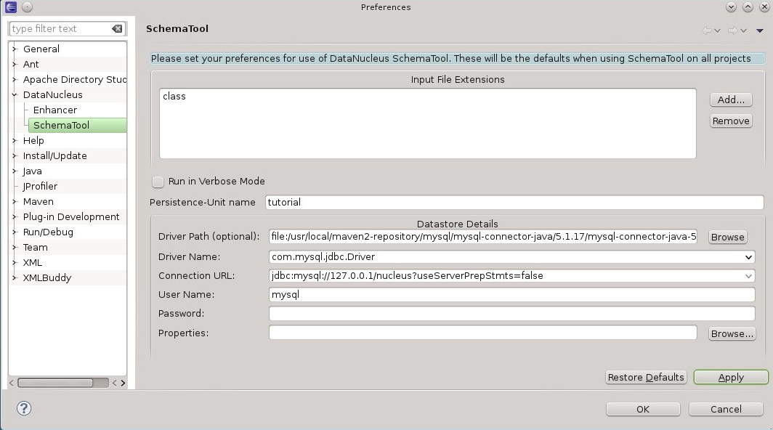Click the Password input field
The height and width of the screenshot is (430, 773).
coord(511,314)
